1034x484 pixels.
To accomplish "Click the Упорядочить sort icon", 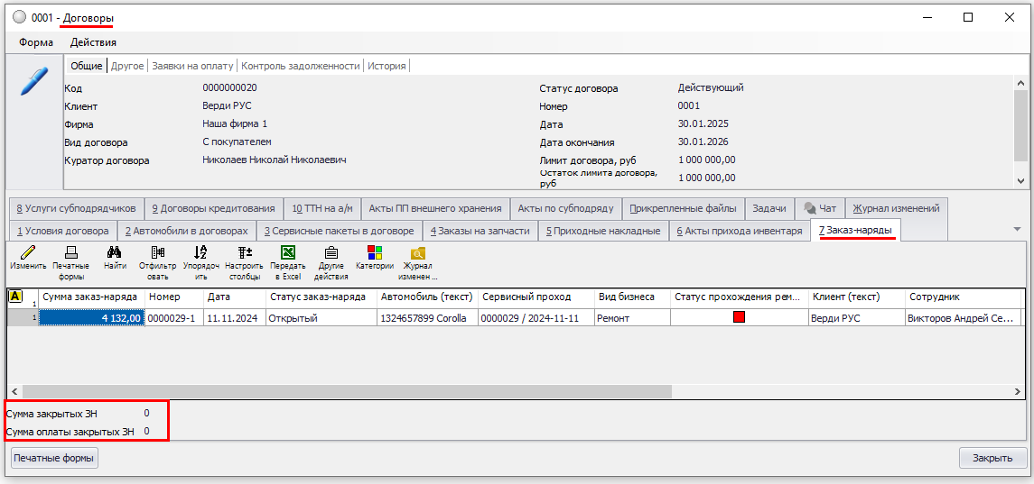I will click(x=200, y=253).
